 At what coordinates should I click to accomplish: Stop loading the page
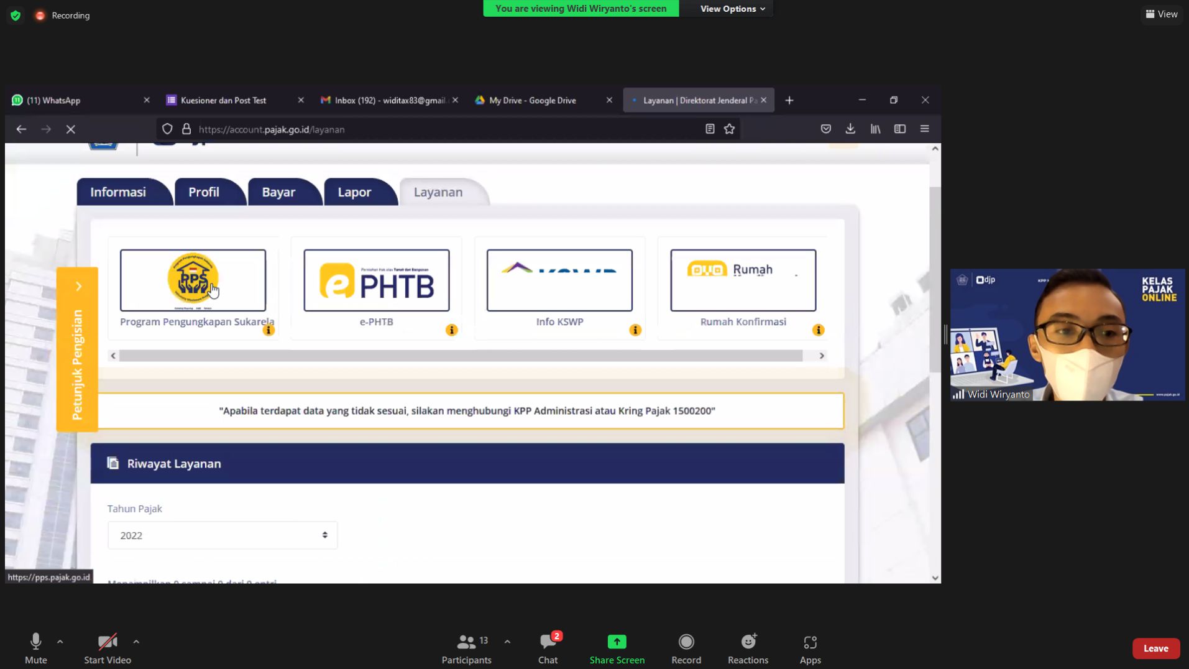point(71,129)
